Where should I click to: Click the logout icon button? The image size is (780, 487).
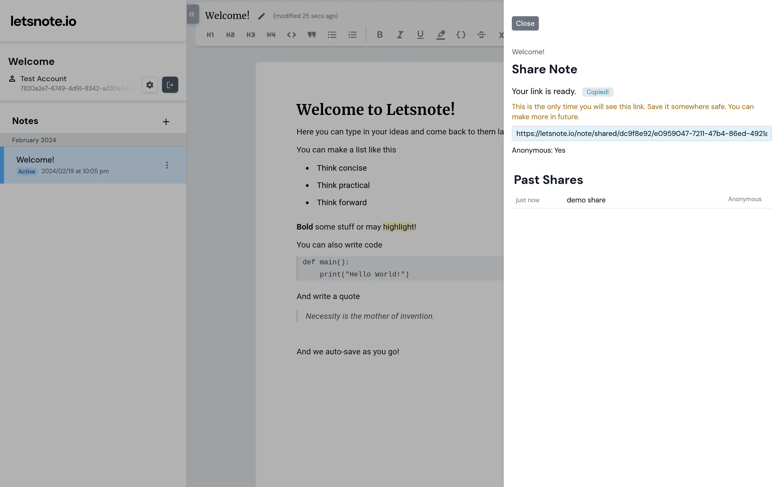coord(170,85)
